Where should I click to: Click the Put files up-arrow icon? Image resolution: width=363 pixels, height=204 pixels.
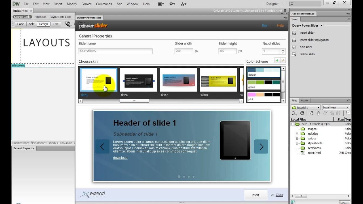click(318, 113)
